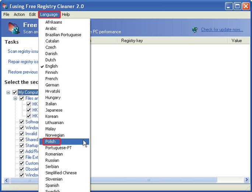Screen dimensions: 252x192
Task: Click the left arrow of horizontal scrollbar
Action: 6,180
